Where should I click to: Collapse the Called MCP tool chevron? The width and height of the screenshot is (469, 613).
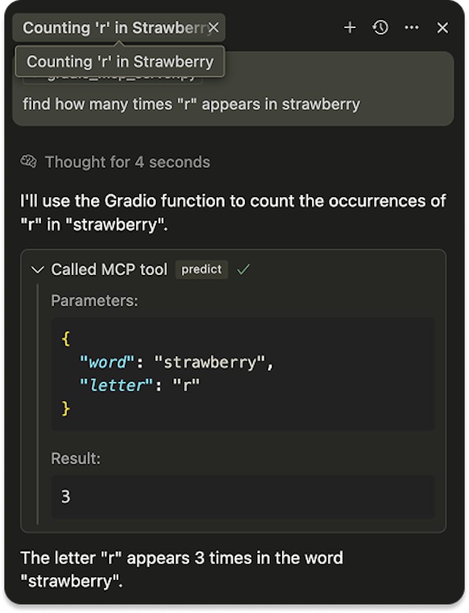tap(38, 270)
